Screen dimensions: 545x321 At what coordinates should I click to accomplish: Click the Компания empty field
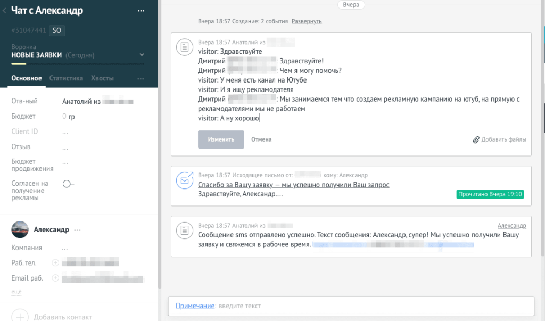65,248
